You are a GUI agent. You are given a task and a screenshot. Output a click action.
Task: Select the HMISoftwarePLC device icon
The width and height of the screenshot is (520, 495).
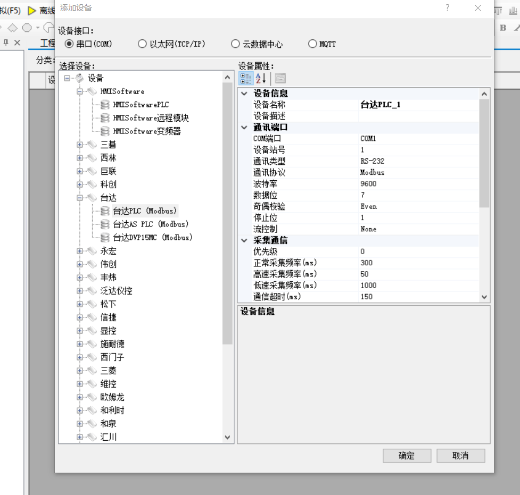point(105,105)
